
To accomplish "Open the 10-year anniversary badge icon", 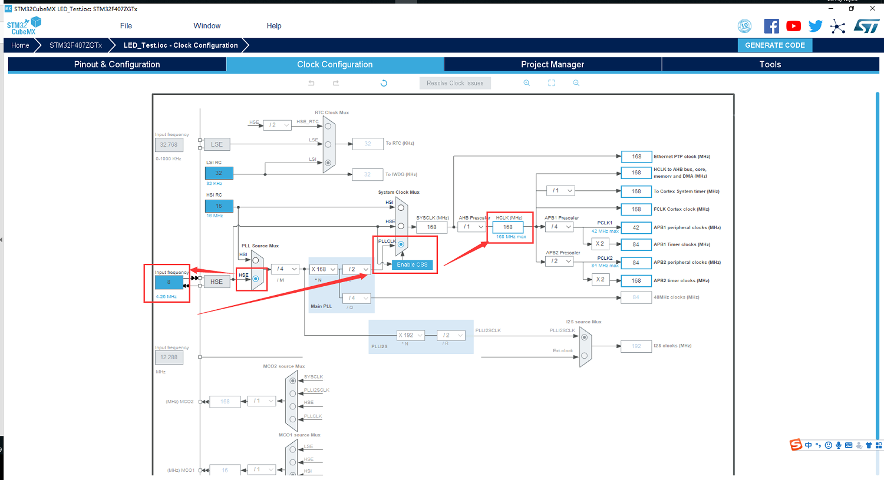I will click(745, 26).
